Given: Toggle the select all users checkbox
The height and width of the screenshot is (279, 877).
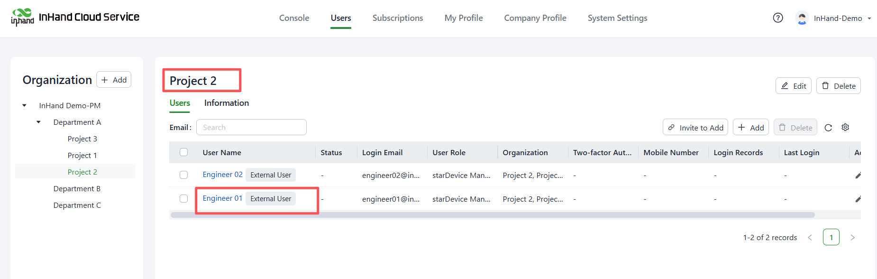Looking at the screenshot, I should [x=184, y=152].
